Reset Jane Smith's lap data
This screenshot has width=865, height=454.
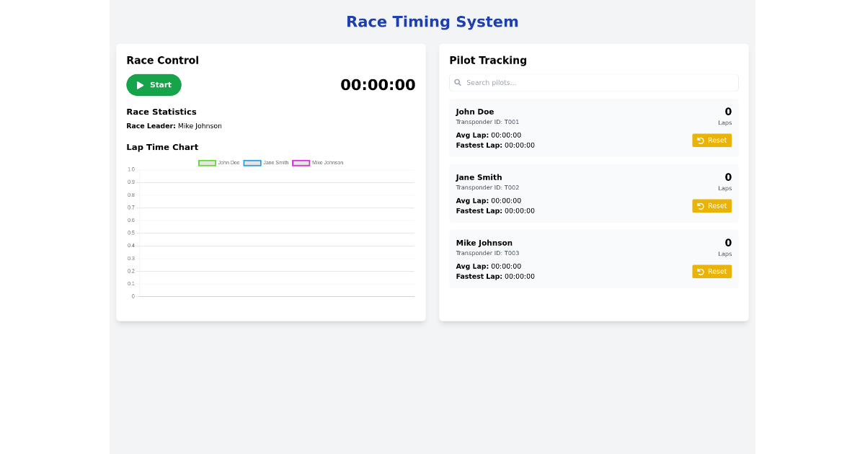(x=711, y=205)
